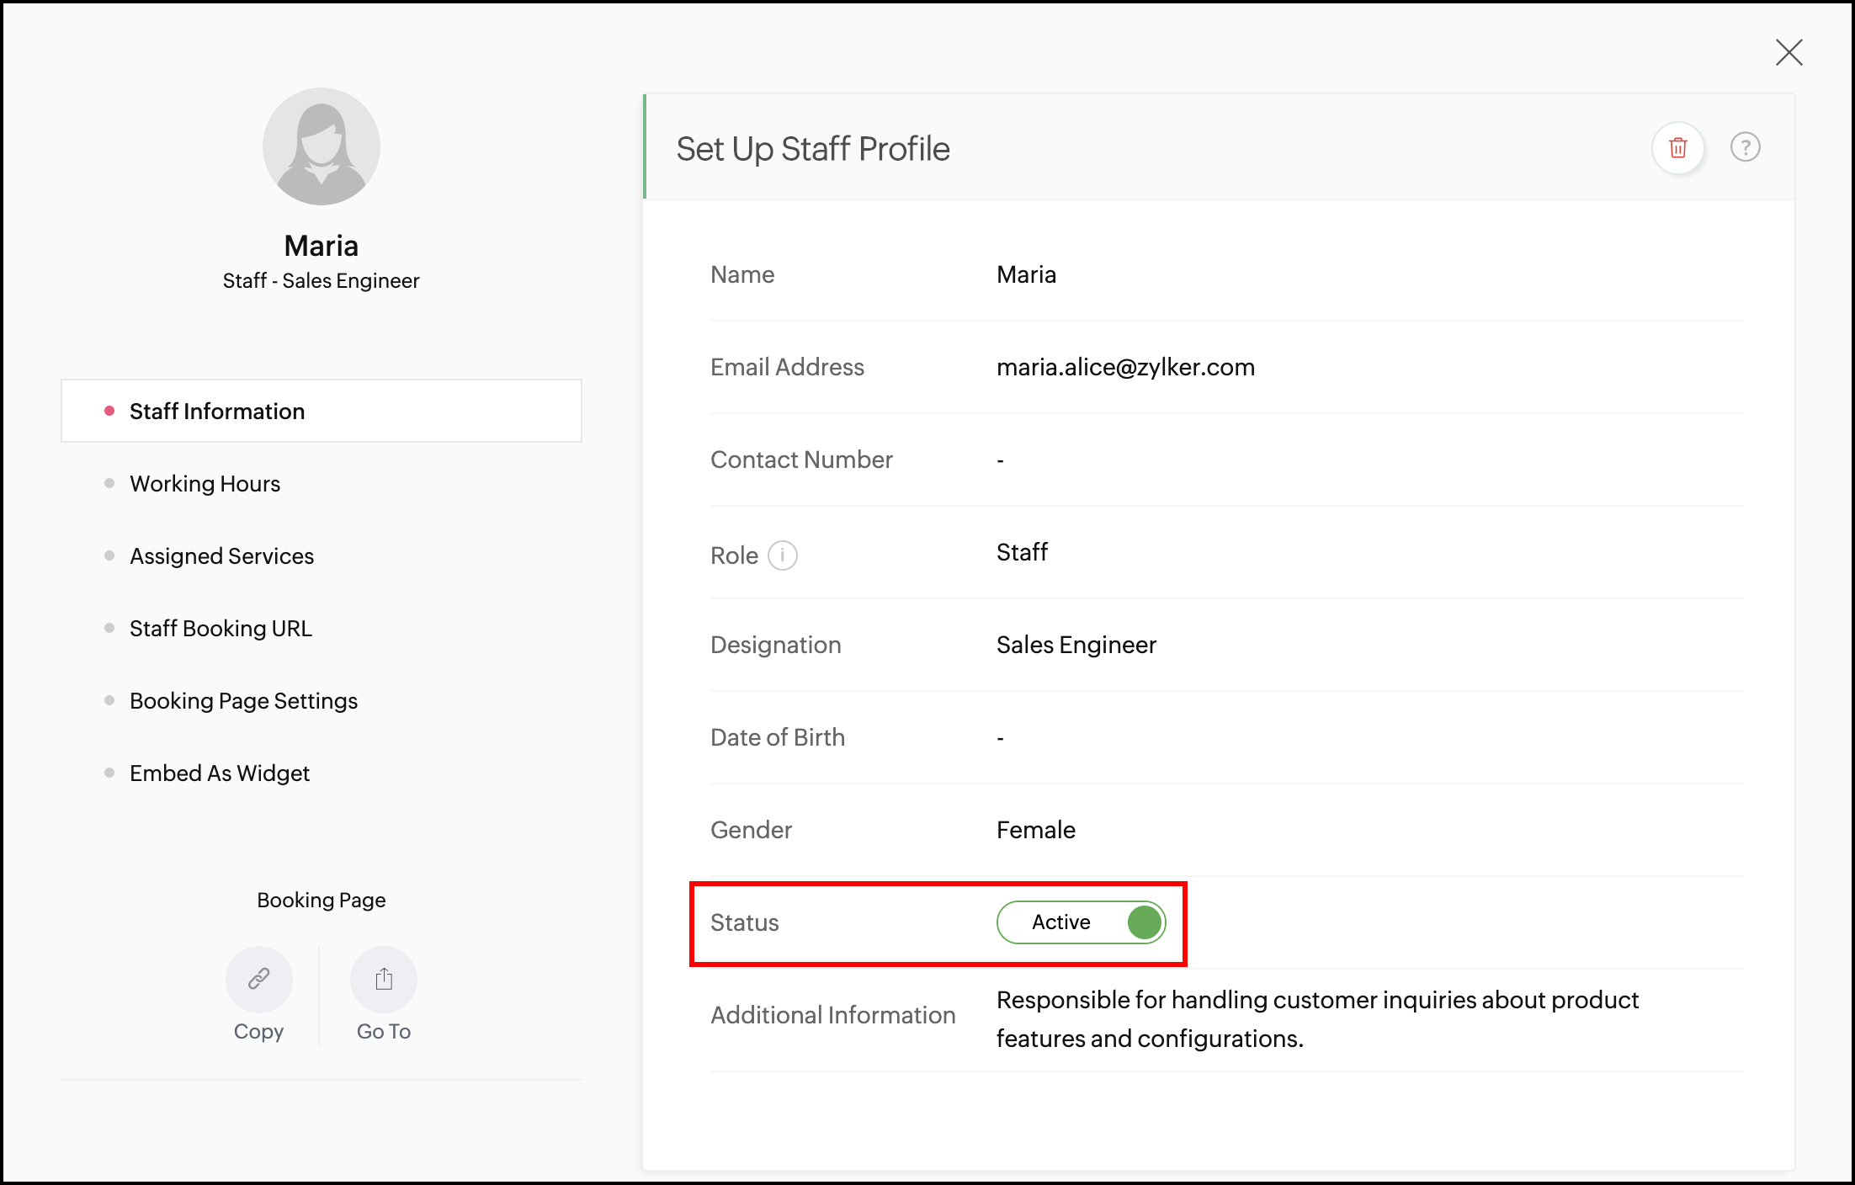Open Embed As Widget section
The height and width of the screenshot is (1185, 1855).
[x=220, y=773]
